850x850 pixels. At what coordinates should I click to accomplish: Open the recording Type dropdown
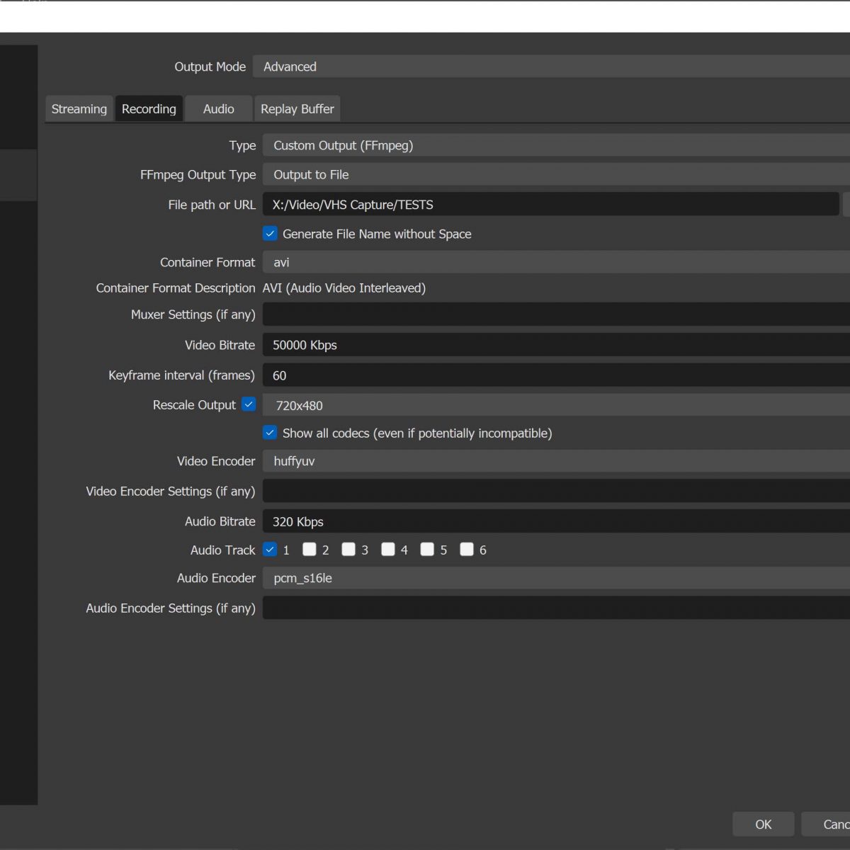point(556,145)
